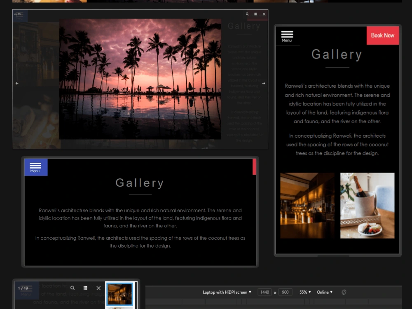412x309 pixels.
Task: Click the rotate screen icon in the device toolbar
Action: 344,292
